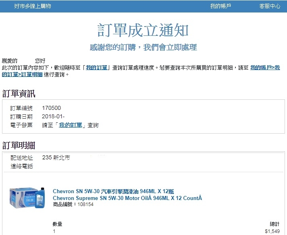Click the 訂單編號 label
The width and height of the screenshot is (287, 235).
[x=21, y=108]
